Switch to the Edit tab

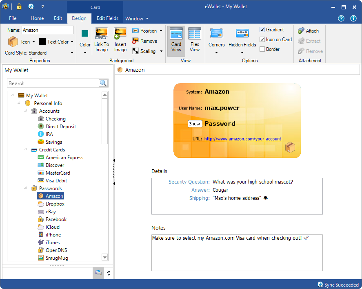(58, 18)
